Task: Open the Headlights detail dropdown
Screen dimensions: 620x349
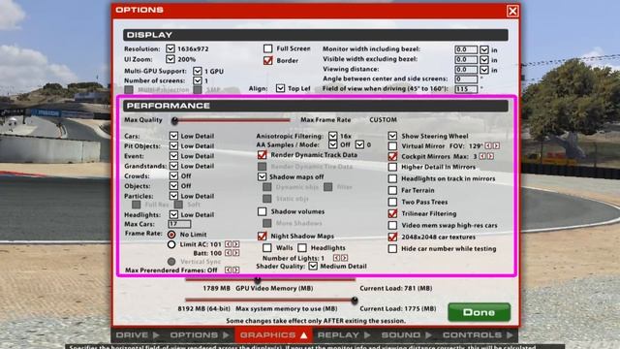Action: coord(173,214)
